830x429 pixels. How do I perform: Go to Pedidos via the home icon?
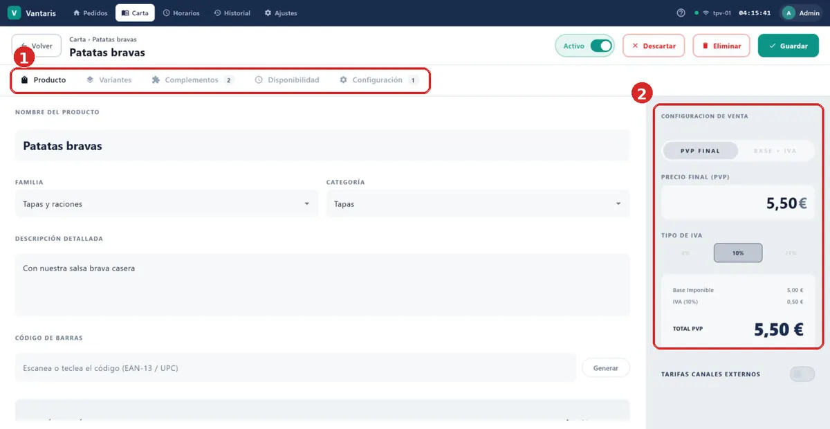click(x=77, y=13)
